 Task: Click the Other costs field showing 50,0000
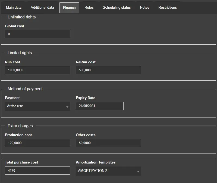click(x=108, y=143)
